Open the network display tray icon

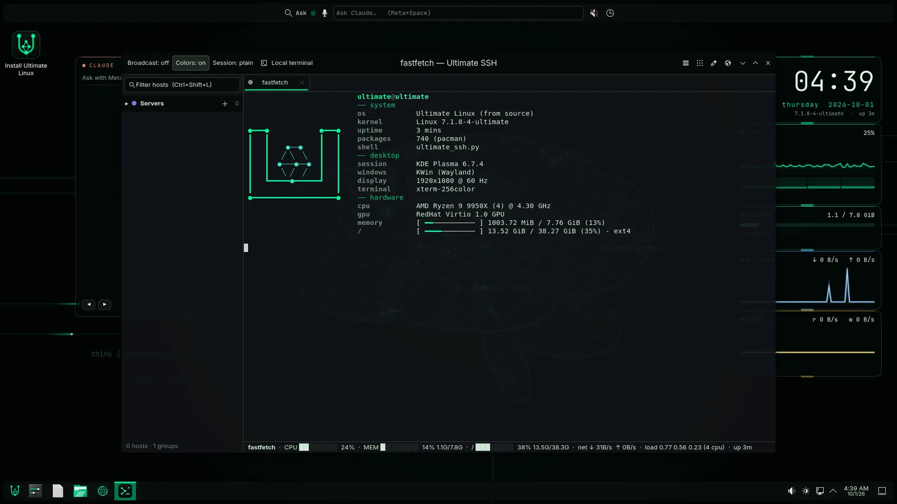pyautogui.click(x=820, y=491)
